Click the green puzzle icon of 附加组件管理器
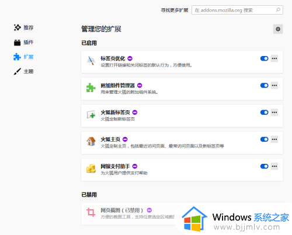This screenshot has height=235, width=292. click(x=91, y=87)
